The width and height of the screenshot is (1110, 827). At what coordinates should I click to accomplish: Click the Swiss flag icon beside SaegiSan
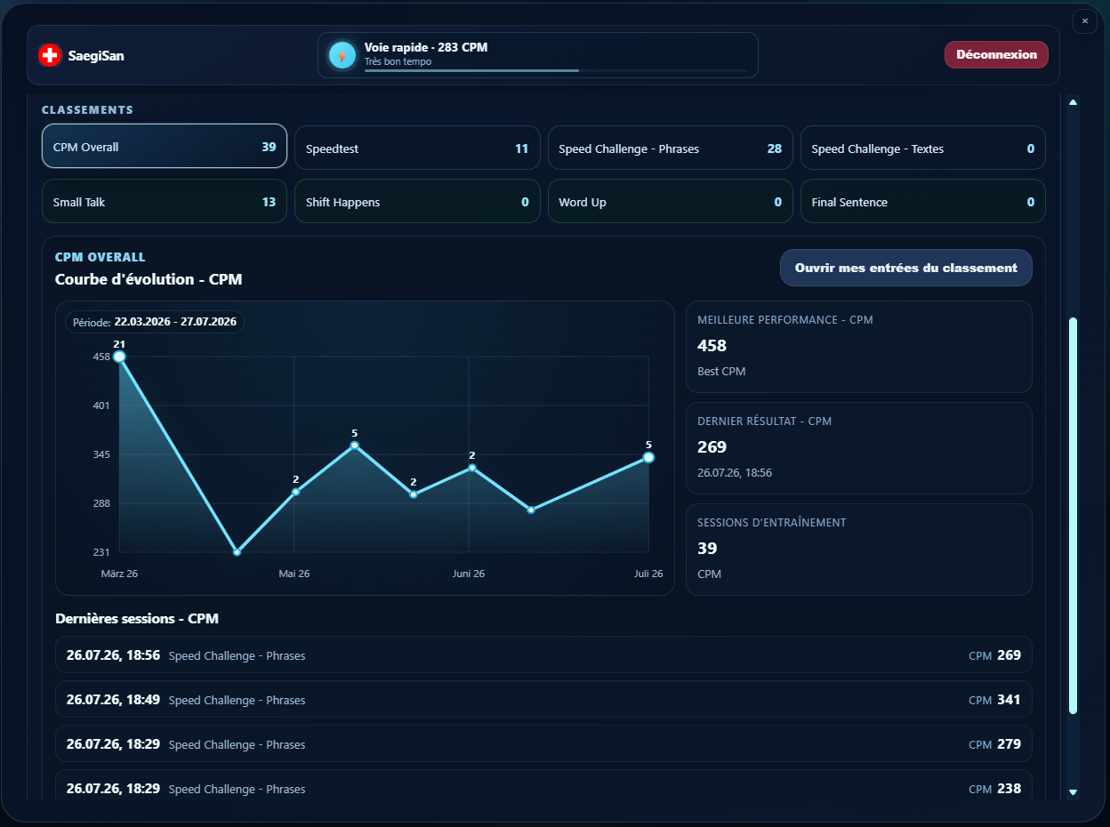coord(50,55)
